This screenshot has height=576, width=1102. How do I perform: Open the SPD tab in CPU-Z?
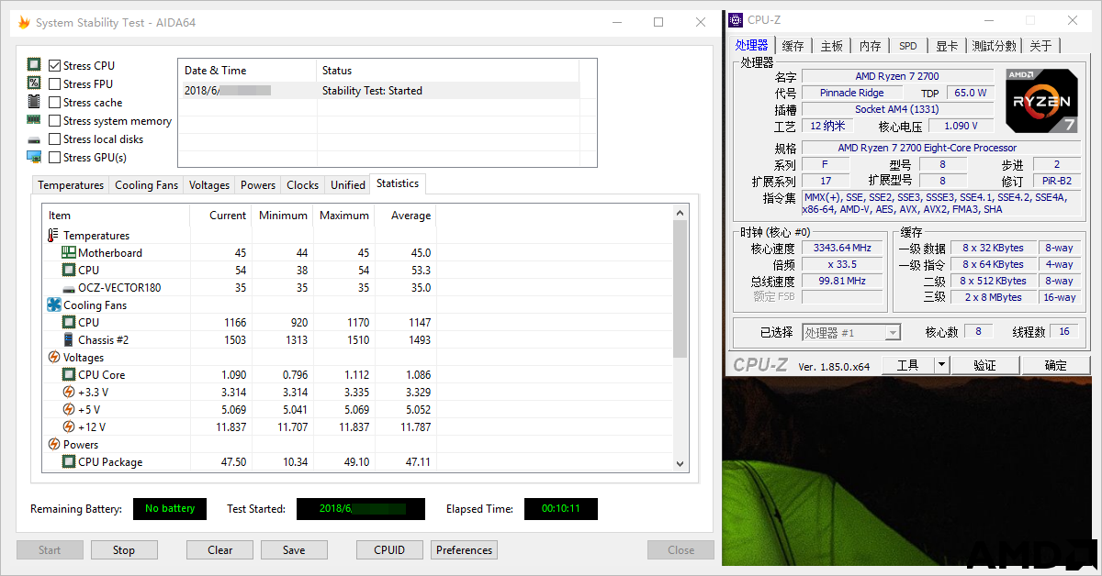pos(908,46)
